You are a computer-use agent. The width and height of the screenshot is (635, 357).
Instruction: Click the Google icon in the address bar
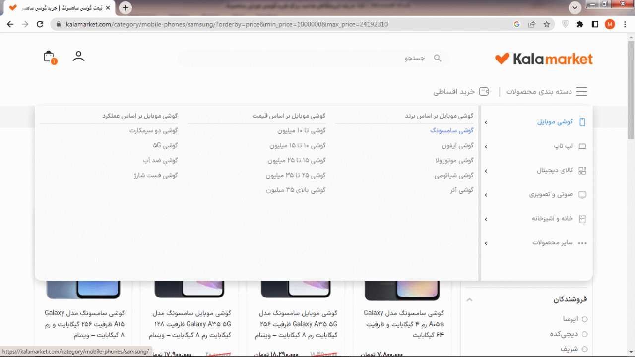coord(516,24)
